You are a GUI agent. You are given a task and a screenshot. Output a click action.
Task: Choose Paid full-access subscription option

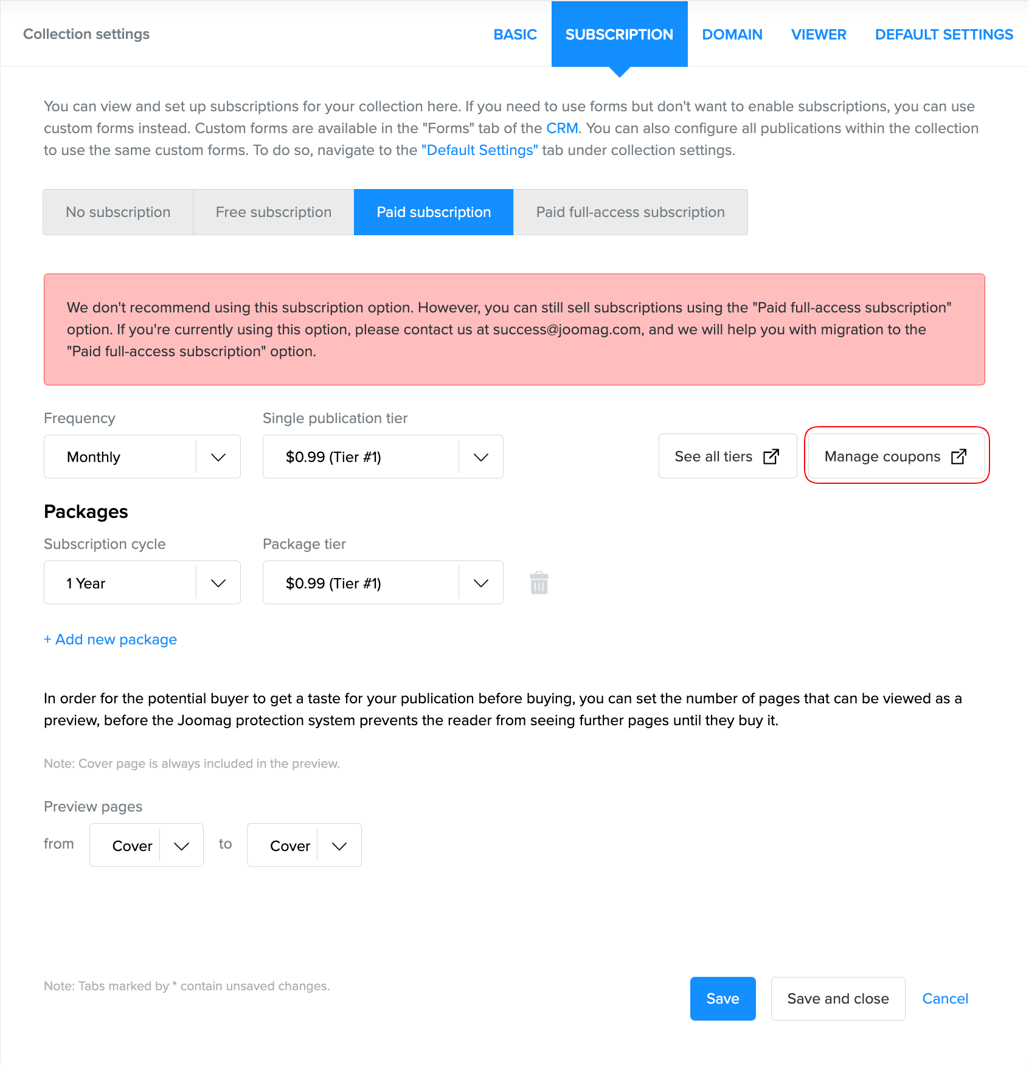tap(630, 212)
